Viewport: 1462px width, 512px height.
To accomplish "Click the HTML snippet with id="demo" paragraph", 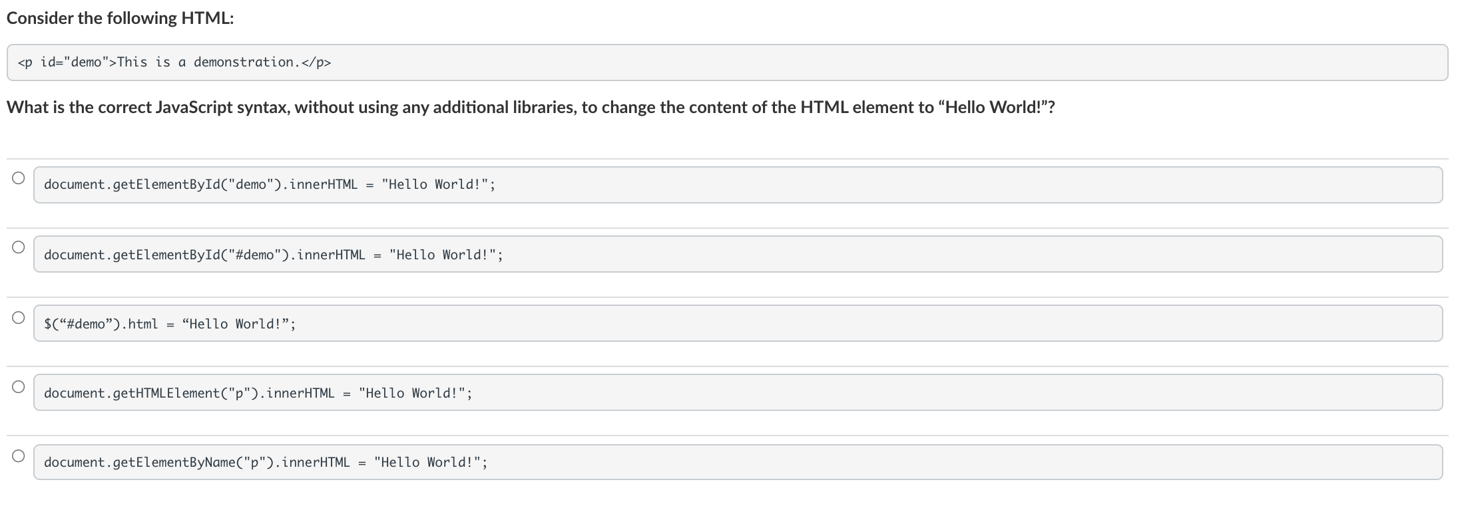I will (728, 63).
